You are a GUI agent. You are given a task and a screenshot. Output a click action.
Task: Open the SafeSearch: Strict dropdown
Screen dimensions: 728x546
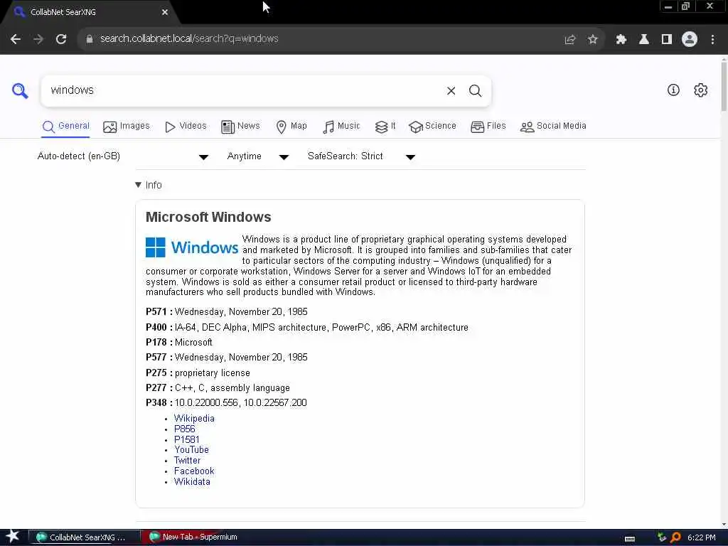pos(362,156)
